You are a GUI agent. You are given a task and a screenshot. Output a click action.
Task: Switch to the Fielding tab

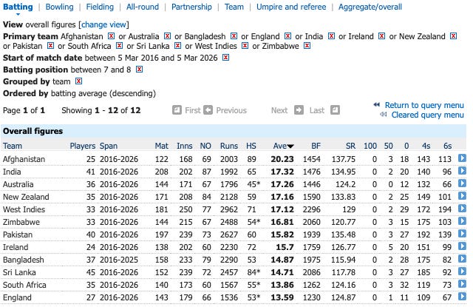(100, 7)
